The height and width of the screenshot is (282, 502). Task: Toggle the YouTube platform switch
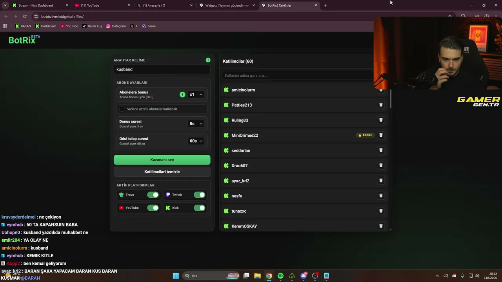coord(153,208)
